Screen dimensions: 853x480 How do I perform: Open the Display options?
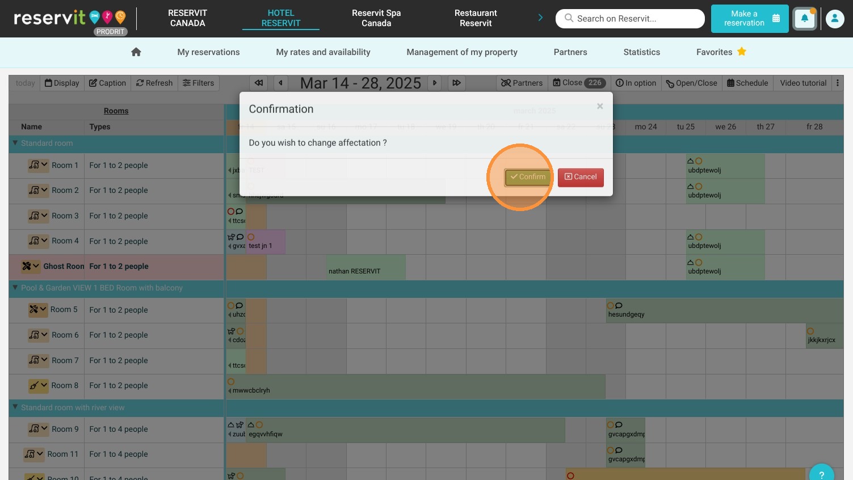click(x=62, y=83)
